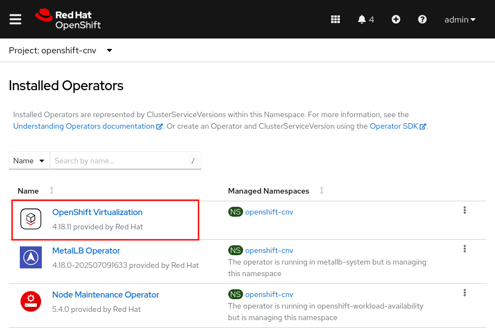
Task: Click '4.18.0-202507091633 provided by Red Hat' text
Action: (x=125, y=265)
